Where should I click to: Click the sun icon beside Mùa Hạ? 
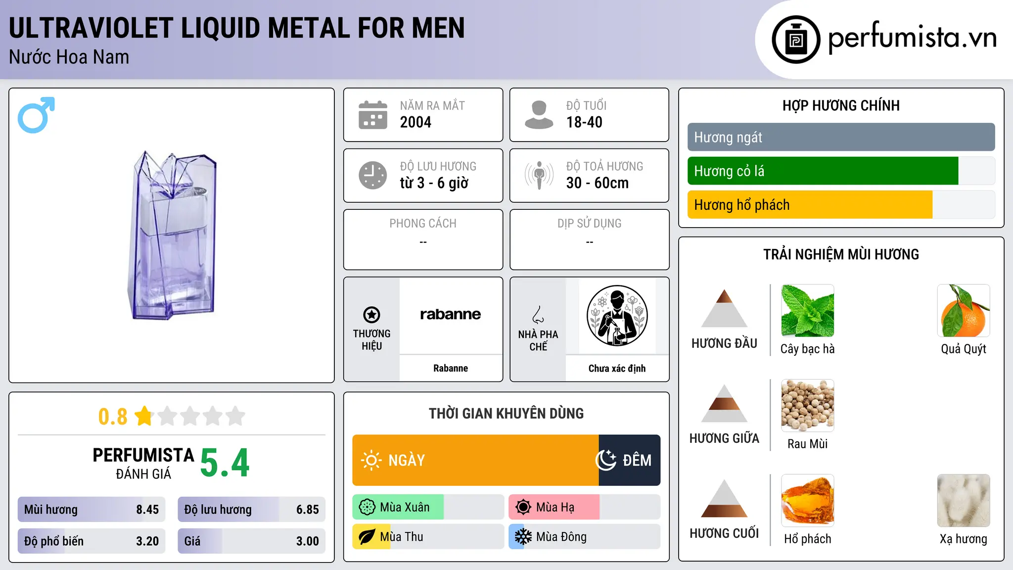[523, 507]
